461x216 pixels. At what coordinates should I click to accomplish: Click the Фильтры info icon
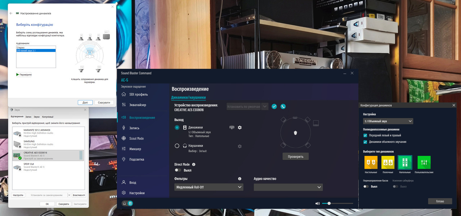point(240,179)
